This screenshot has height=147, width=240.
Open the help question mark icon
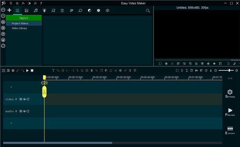coord(41,3)
